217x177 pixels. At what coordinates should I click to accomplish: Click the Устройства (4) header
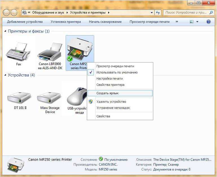point(21,75)
